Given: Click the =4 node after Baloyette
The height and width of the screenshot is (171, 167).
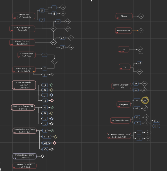Looking at the screenshot, I should (x=137, y=108).
